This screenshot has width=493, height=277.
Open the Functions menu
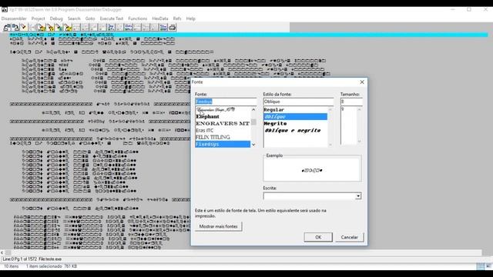coord(137,18)
